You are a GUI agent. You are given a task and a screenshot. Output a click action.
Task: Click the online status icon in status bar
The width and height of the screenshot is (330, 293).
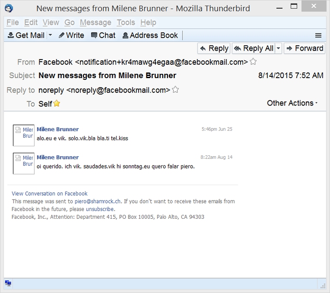coord(8,283)
